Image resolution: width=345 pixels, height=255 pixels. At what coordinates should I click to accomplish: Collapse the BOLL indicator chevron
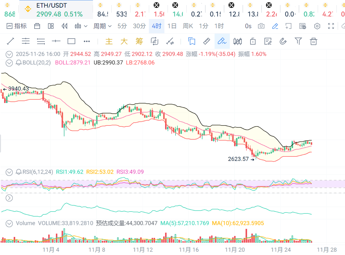(x=10, y=63)
